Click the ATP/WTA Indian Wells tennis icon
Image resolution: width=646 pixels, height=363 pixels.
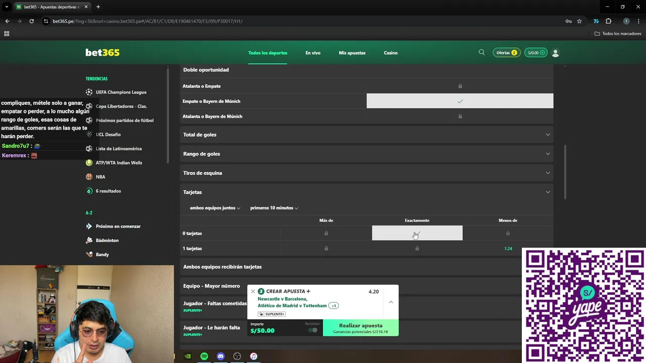[89, 163]
